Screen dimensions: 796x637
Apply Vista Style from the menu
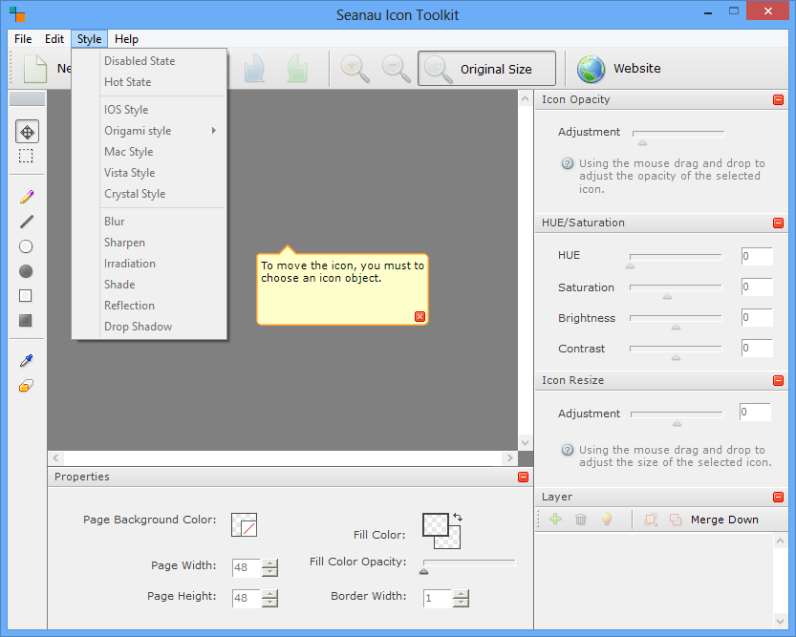[x=149, y=173]
